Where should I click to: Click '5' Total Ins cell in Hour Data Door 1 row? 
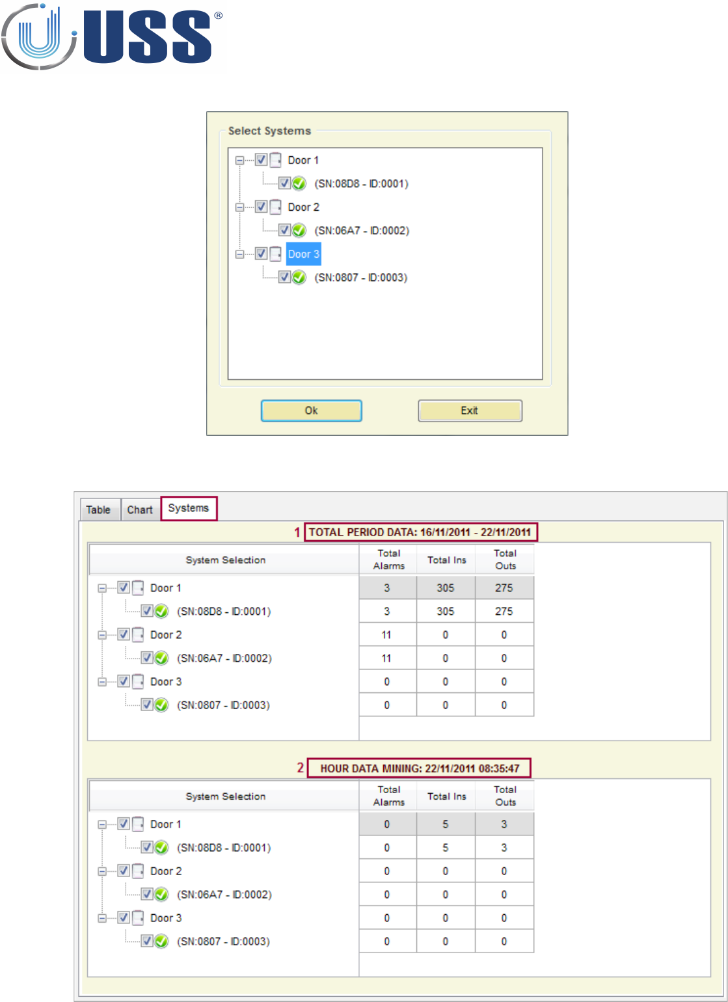click(x=446, y=824)
